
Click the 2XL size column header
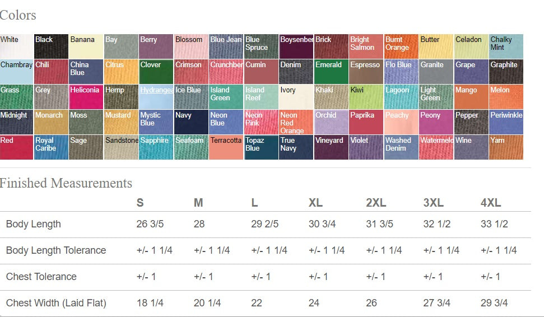click(376, 203)
